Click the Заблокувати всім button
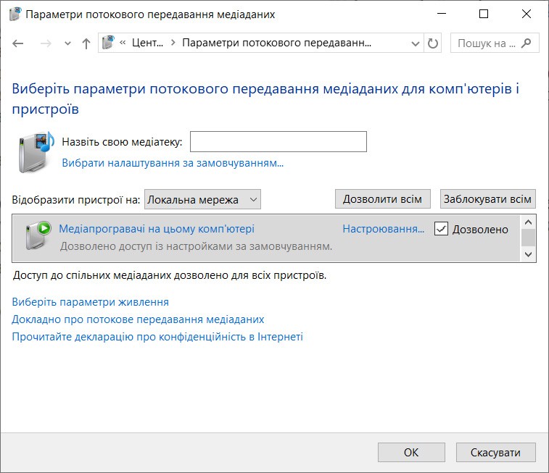This screenshot has width=549, height=473. tap(487, 199)
